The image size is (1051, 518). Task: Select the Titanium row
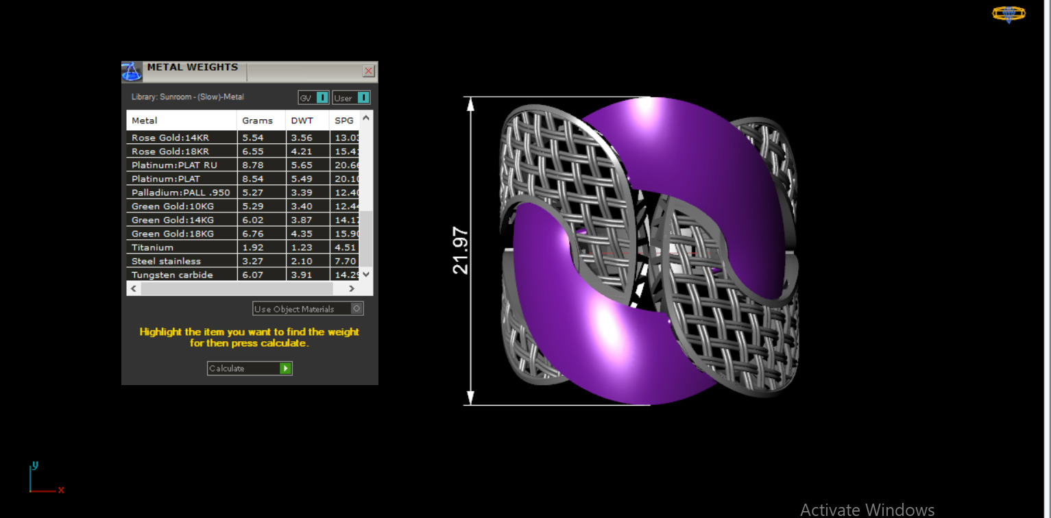tap(243, 247)
